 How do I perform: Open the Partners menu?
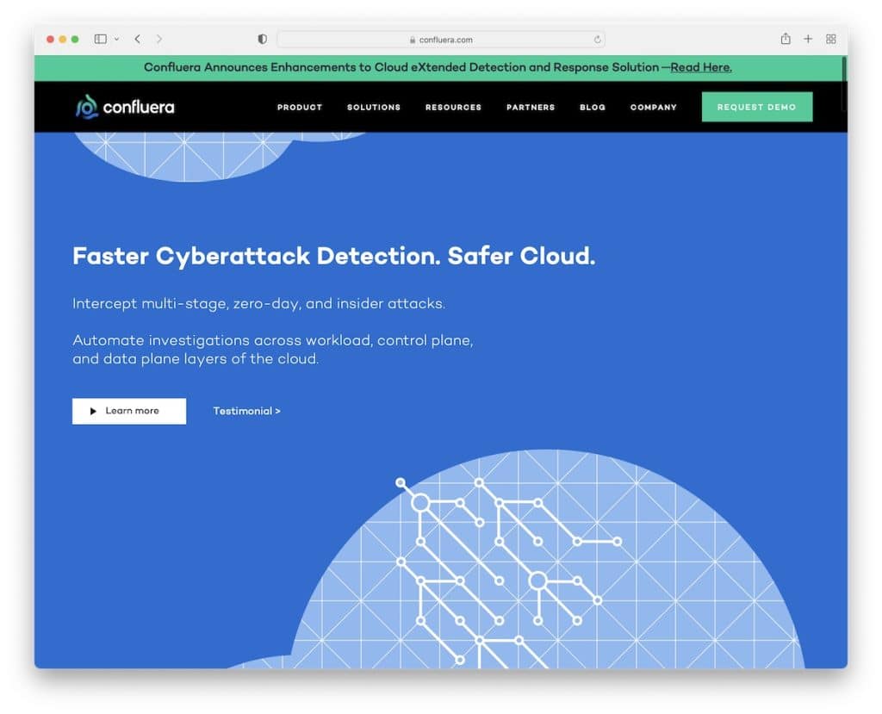click(x=531, y=107)
